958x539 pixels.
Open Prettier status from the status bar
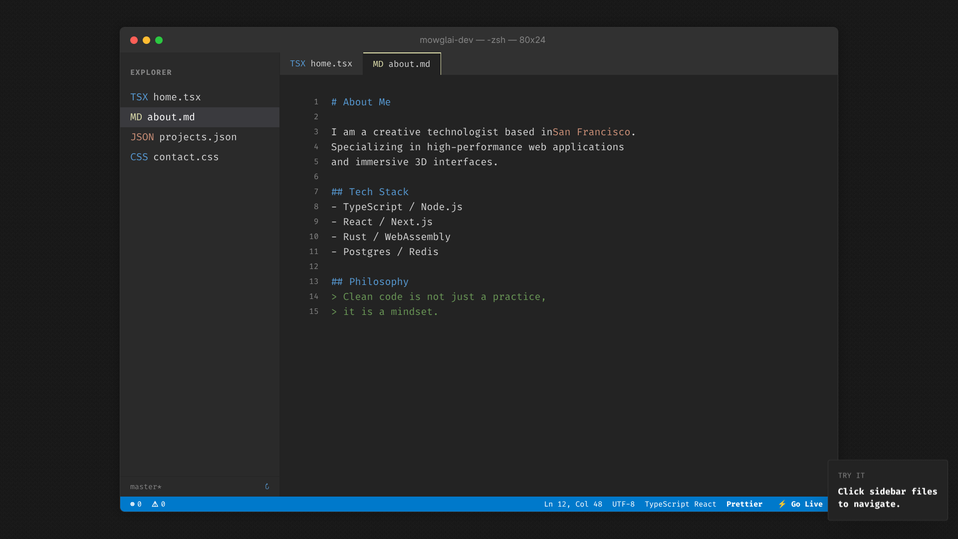pyautogui.click(x=744, y=504)
